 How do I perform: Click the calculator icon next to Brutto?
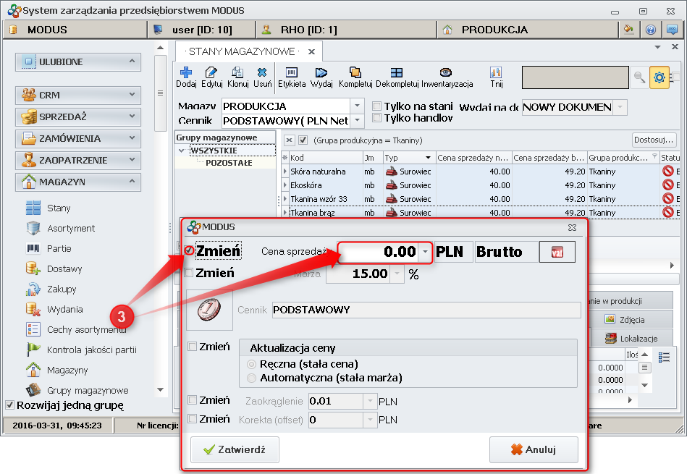coord(557,252)
